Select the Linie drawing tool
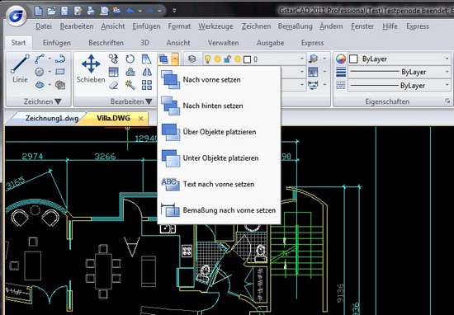This screenshot has width=454, height=315. (20, 68)
